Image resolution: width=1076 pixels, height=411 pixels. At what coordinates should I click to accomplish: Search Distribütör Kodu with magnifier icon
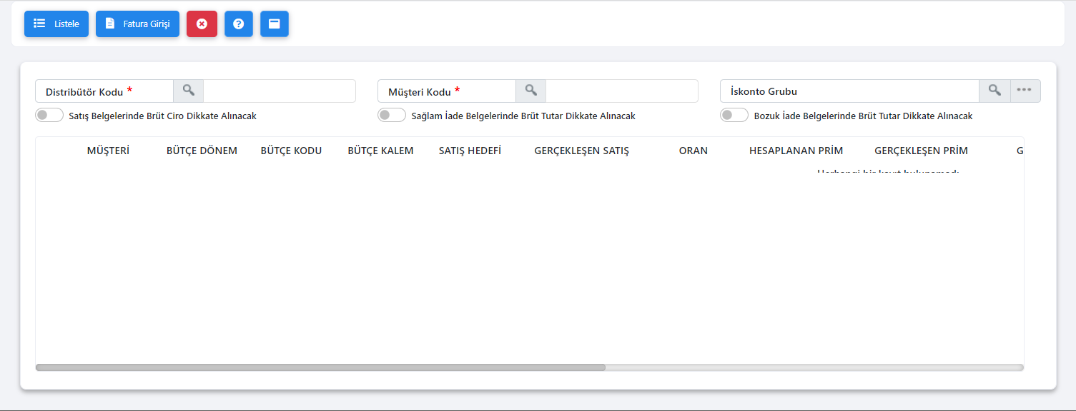[188, 91]
